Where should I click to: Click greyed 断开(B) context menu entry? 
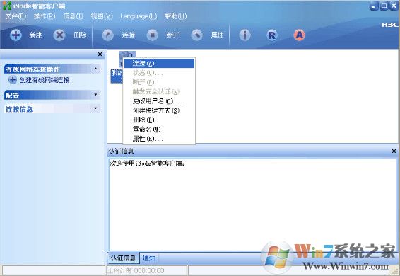pyautogui.click(x=159, y=82)
